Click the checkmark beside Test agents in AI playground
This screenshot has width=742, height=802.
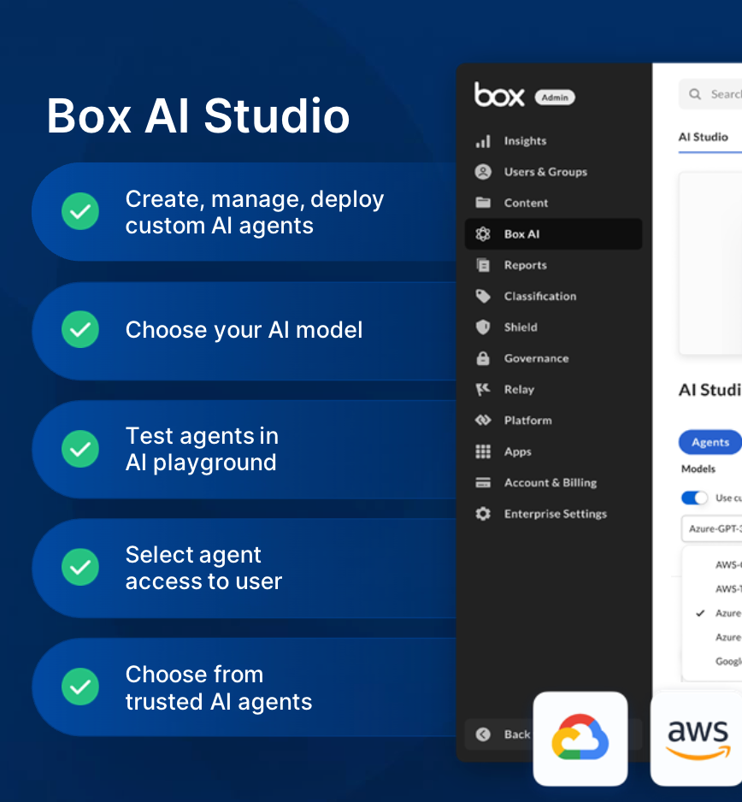pyautogui.click(x=80, y=449)
